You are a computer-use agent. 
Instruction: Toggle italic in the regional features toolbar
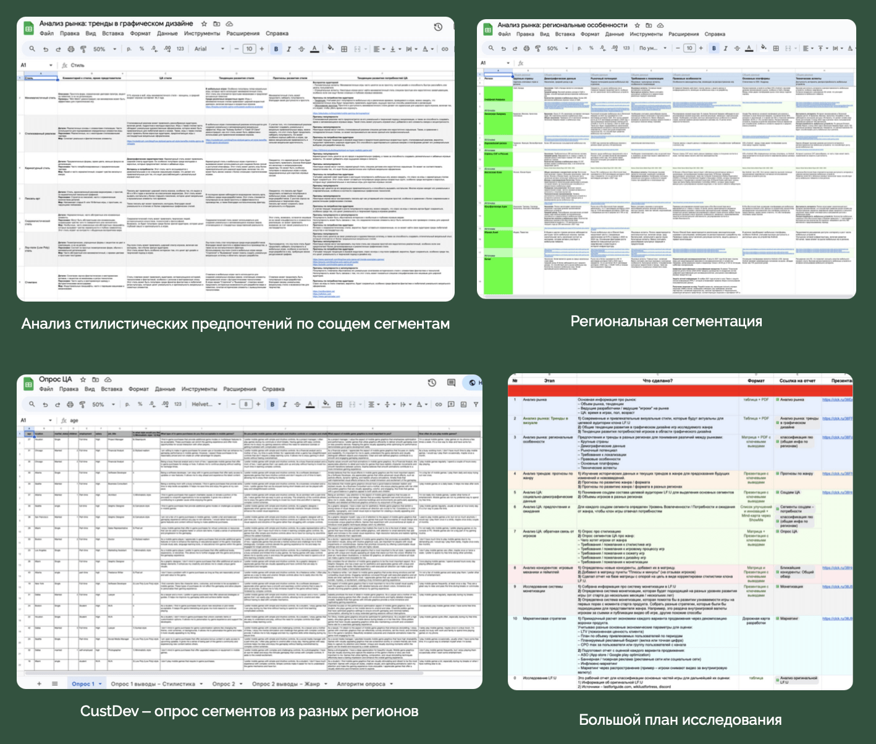(x=725, y=48)
